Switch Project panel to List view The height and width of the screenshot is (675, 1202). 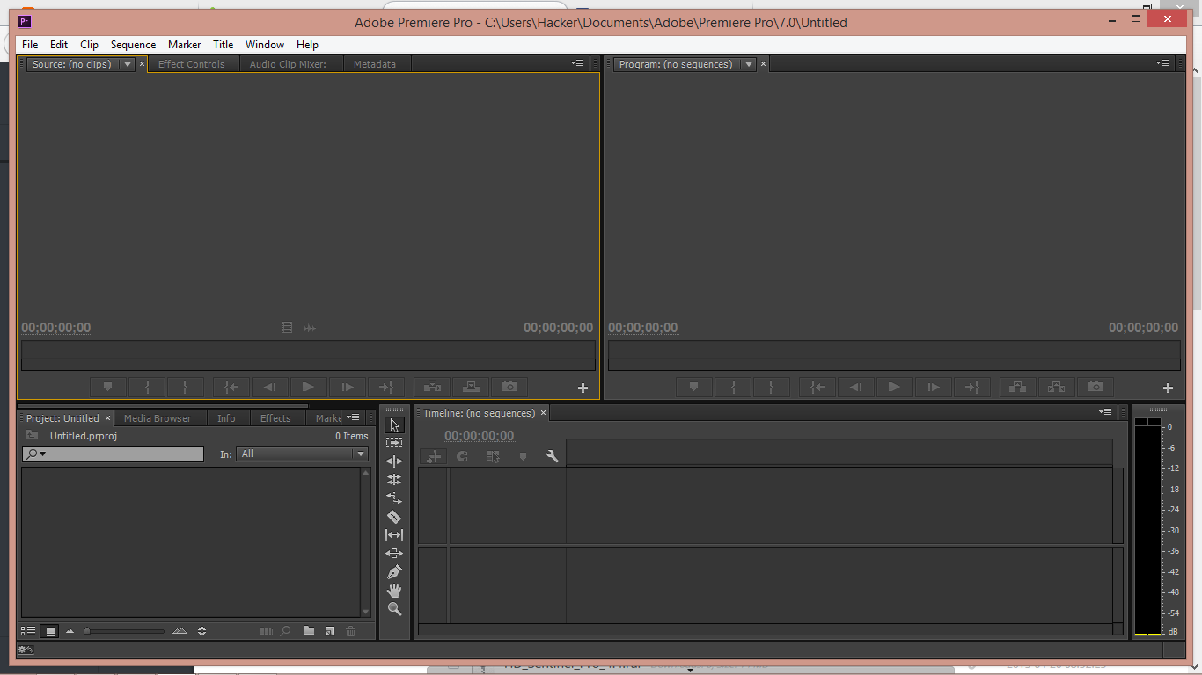[x=28, y=631]
